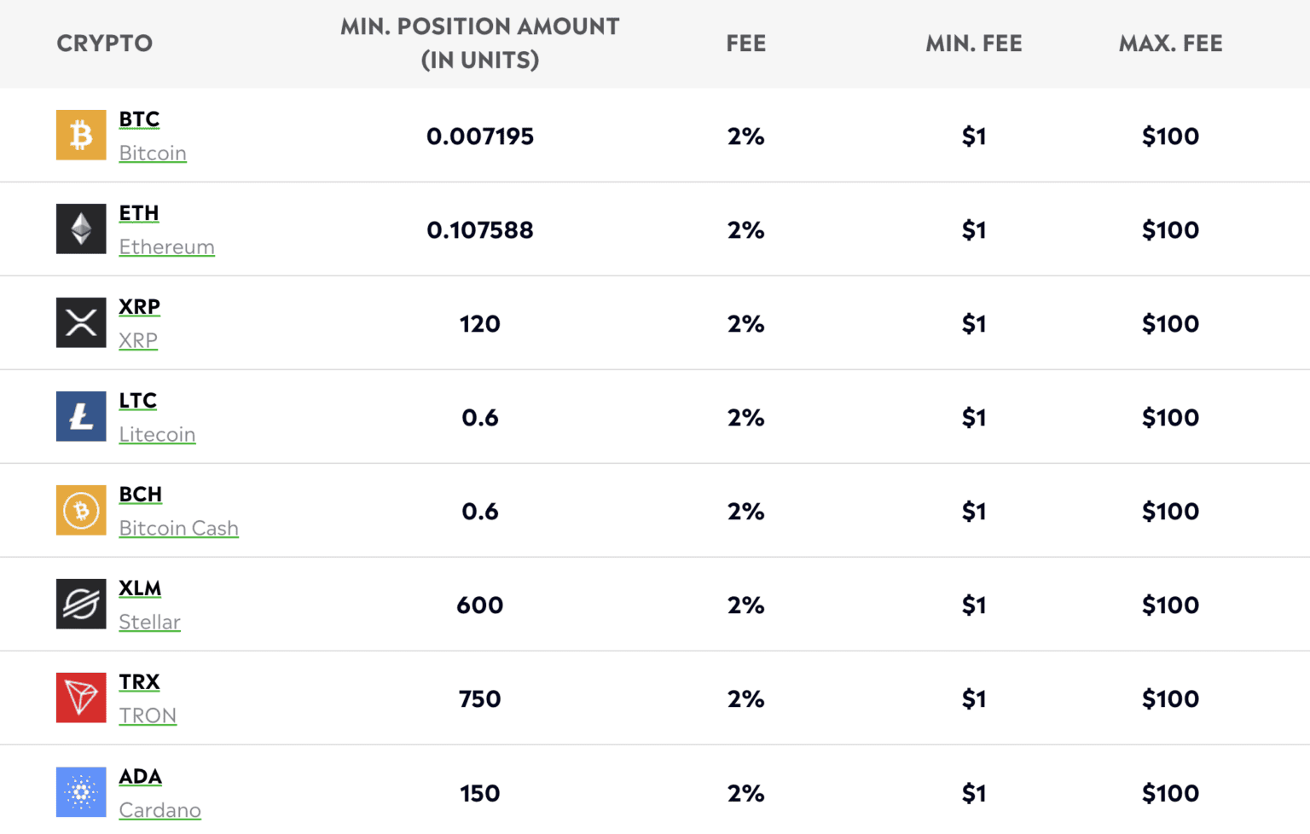Click the Cardano ADA logo icon

[81, 792]
